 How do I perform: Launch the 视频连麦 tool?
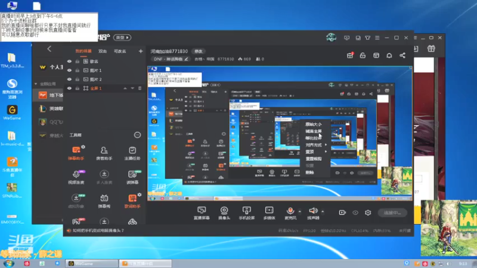tap(76, 177)
